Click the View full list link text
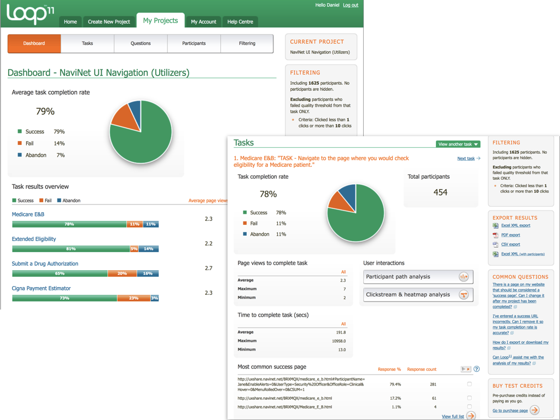Screen dimensions: 560x420 453,416
